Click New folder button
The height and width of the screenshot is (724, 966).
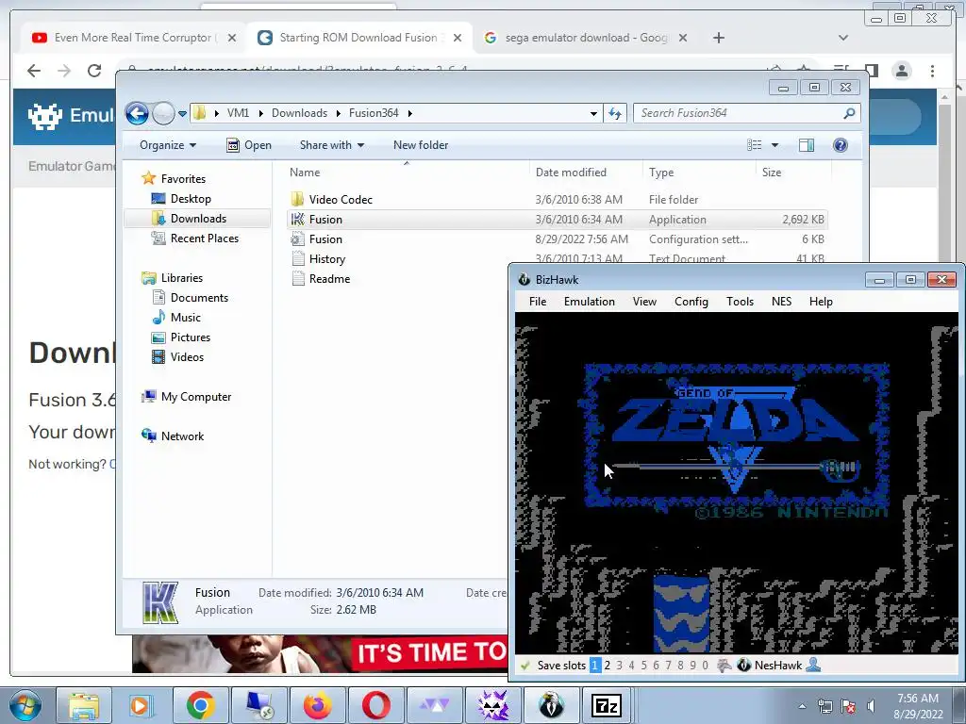click(421, 145)
